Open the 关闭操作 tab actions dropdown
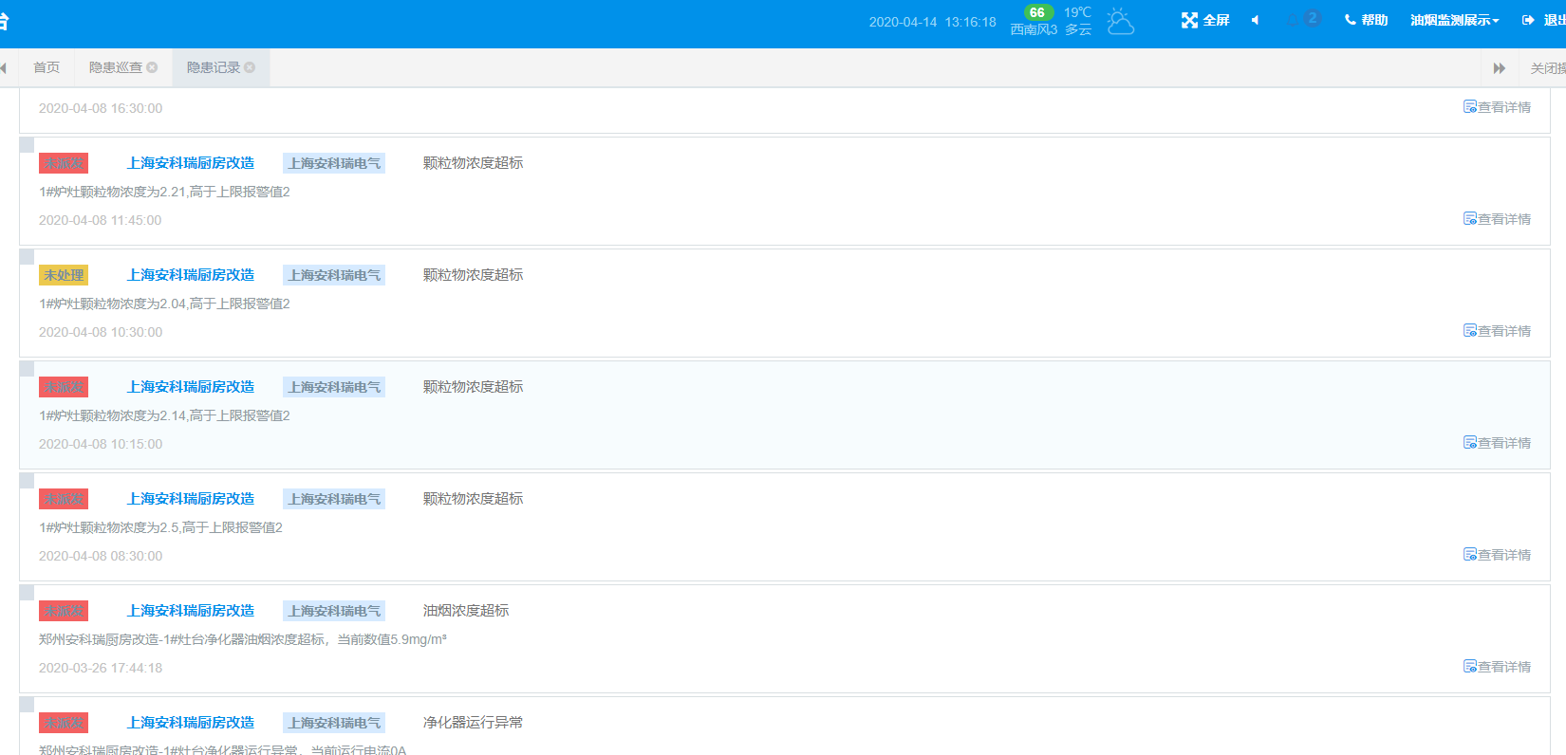This screenshot has height=755, width=1566. 1547,68
